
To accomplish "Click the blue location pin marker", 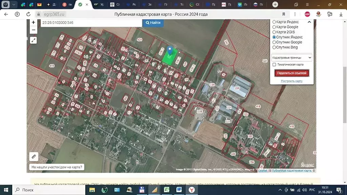I will point(170,51).
